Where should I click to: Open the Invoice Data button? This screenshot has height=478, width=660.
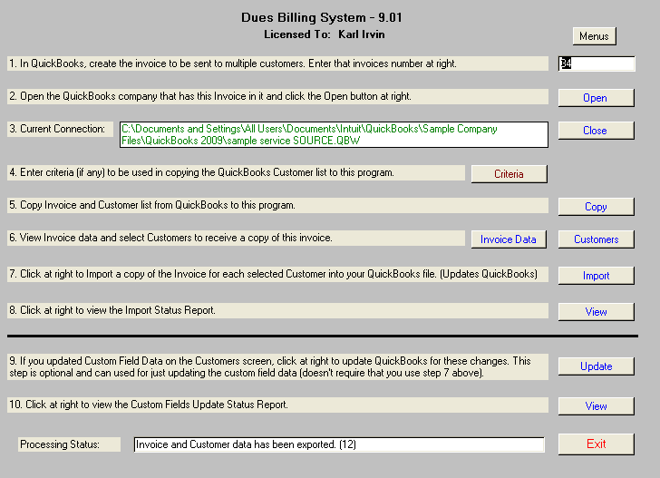coord(509,239)
